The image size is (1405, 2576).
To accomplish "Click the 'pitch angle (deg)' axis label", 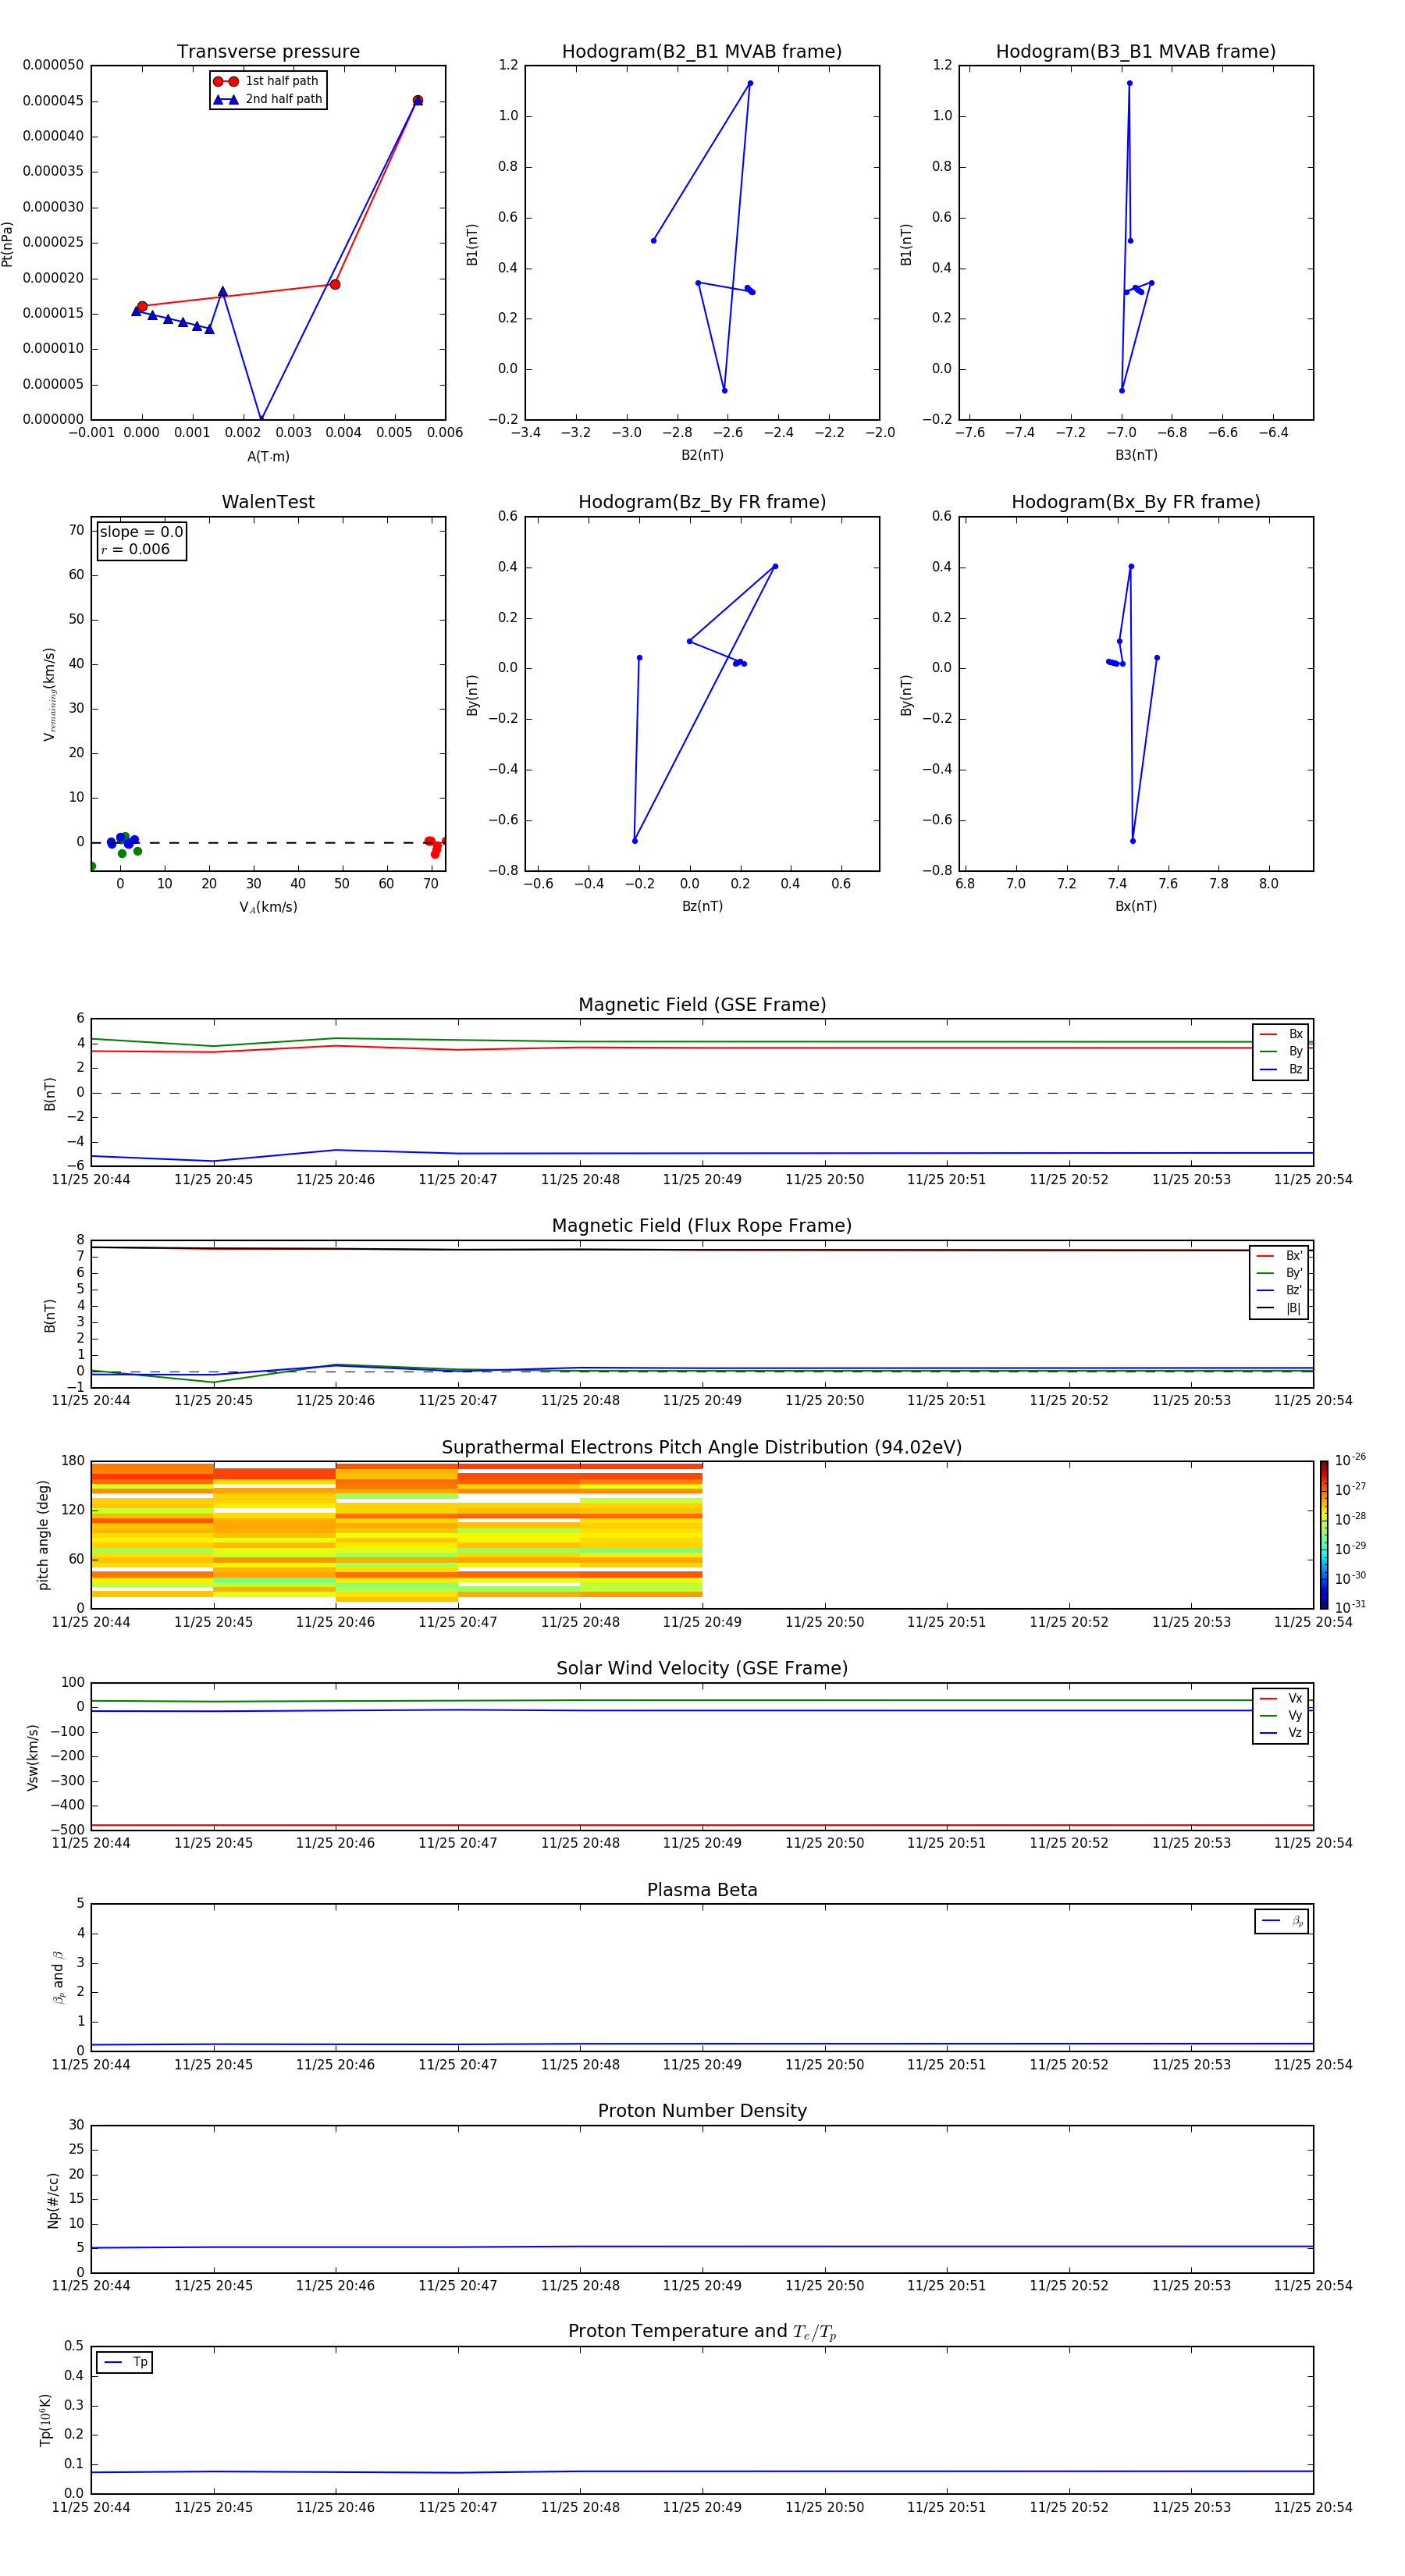I will [43, 1535].
